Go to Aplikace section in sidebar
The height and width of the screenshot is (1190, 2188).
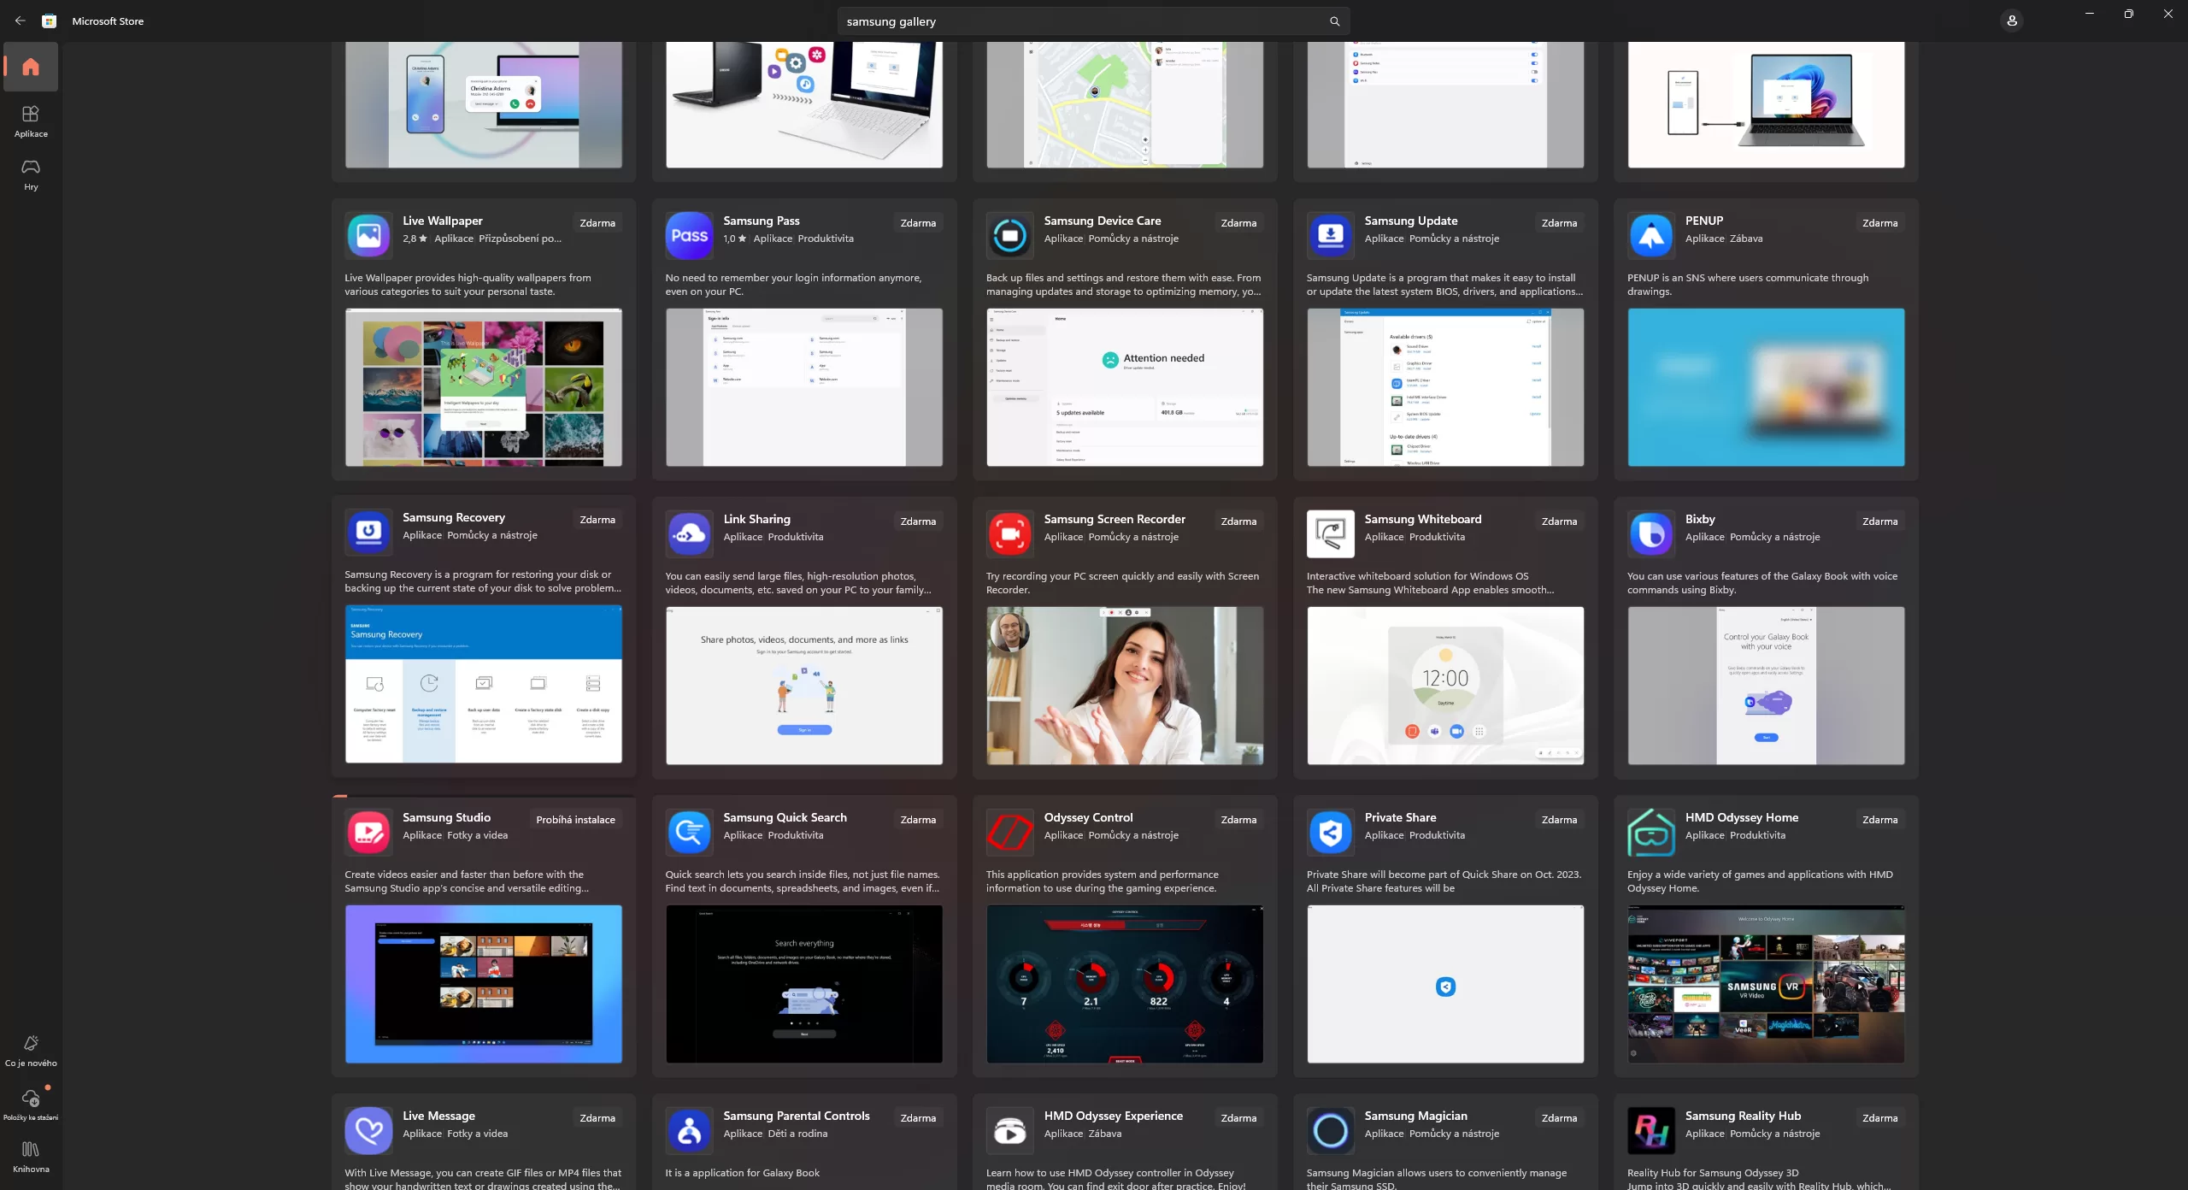pos(31,121)
